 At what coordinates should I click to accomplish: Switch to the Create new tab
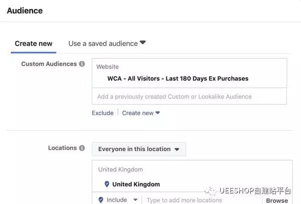[x=34, y=44]
